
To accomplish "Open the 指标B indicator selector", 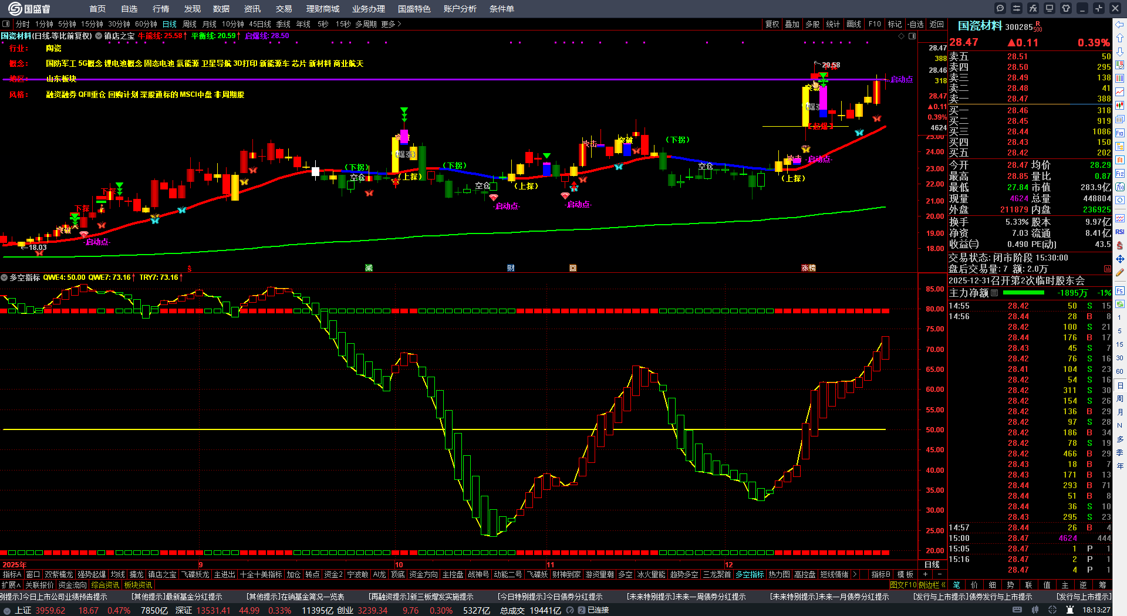I will [880, 574].
